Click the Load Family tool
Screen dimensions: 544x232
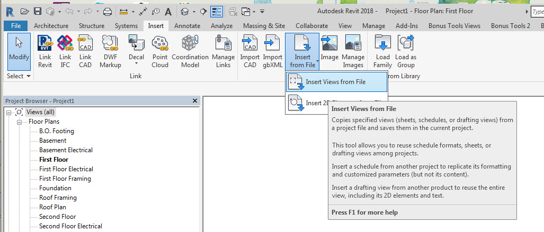[x=382, y=52]
